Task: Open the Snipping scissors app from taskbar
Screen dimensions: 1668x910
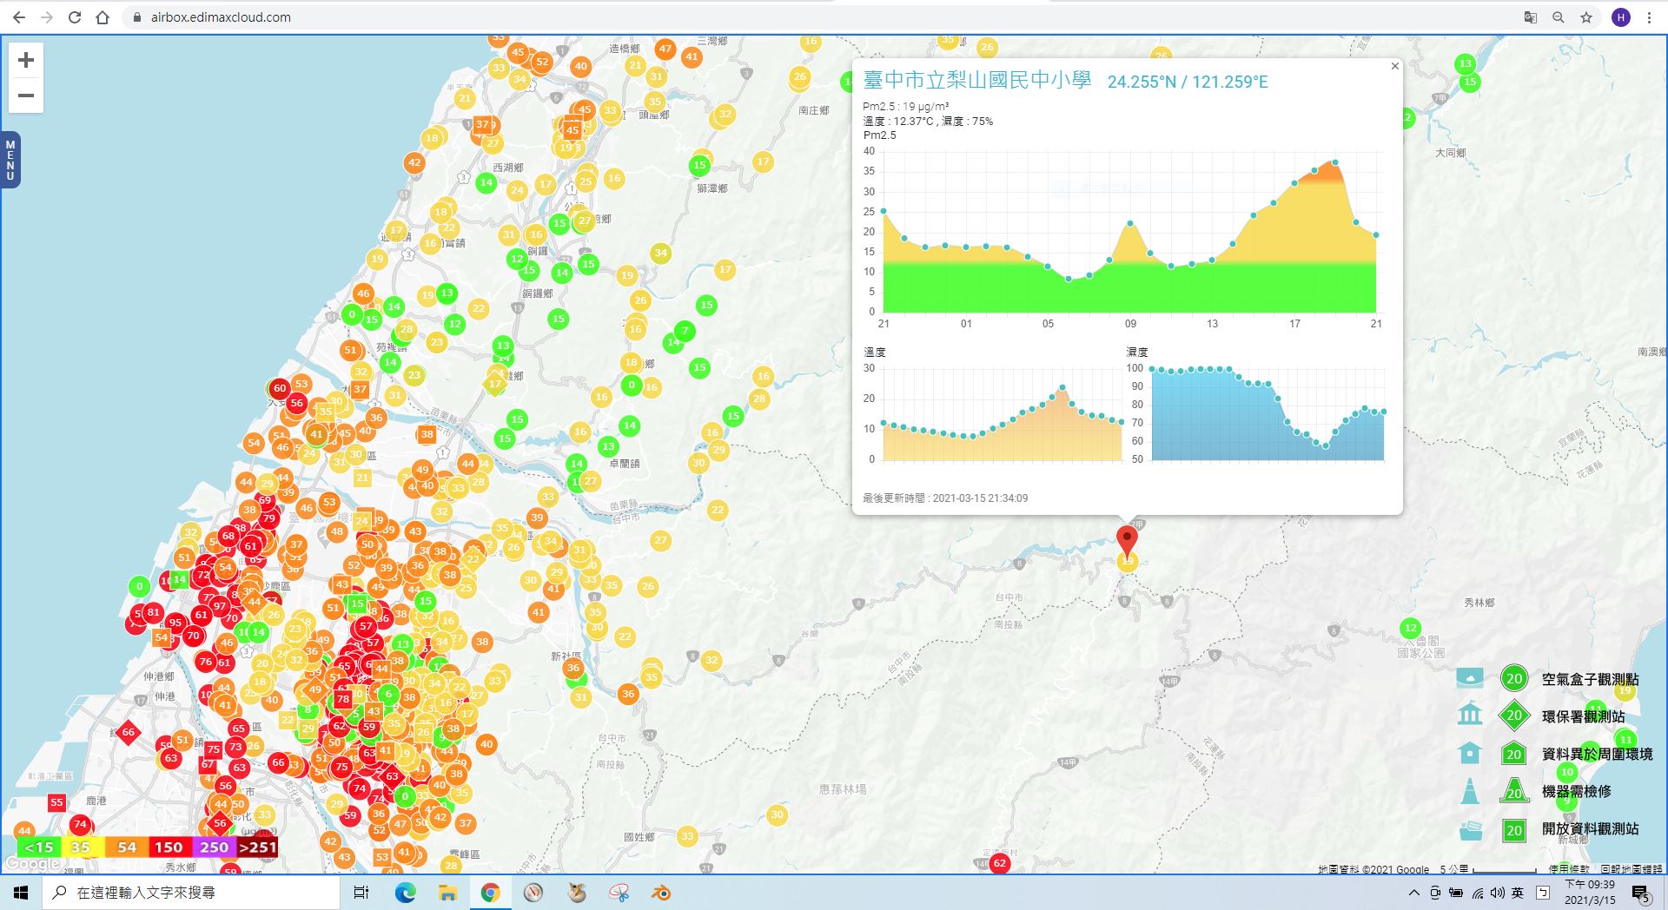Action: pyautogui.click(x=619, y=893)
